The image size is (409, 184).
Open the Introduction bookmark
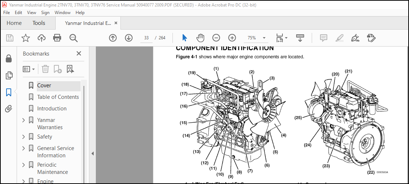click(x=52, y=109)
